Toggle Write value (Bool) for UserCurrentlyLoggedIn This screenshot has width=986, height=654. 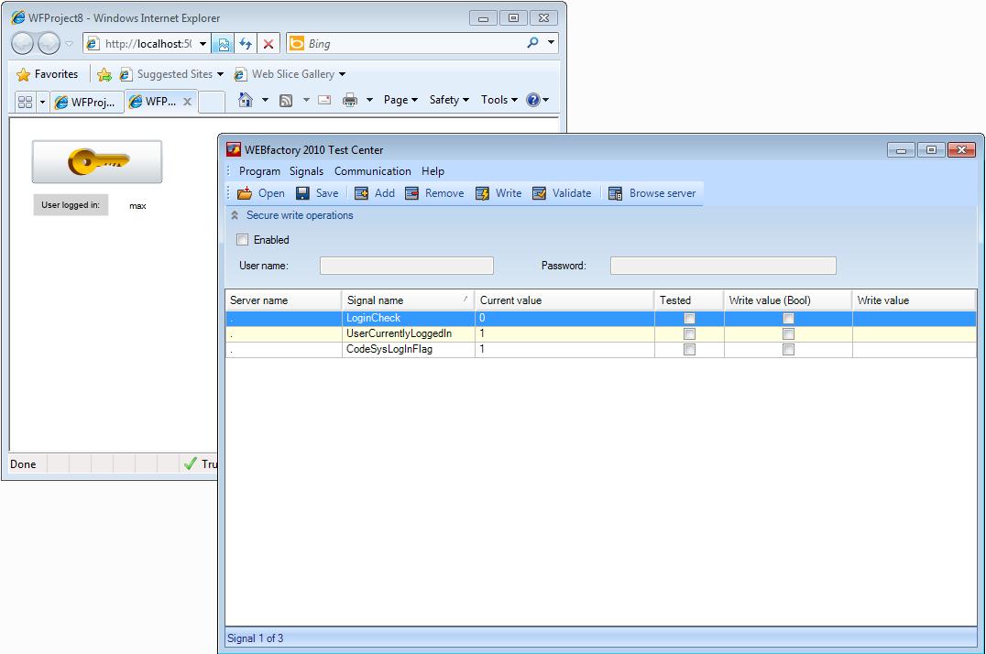[x=788, y=334]
